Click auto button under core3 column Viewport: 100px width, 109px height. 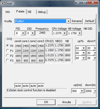coord(41,86)
